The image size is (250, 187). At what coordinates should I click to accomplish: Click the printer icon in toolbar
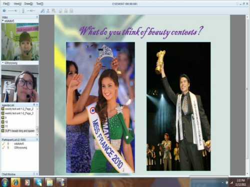66,11
